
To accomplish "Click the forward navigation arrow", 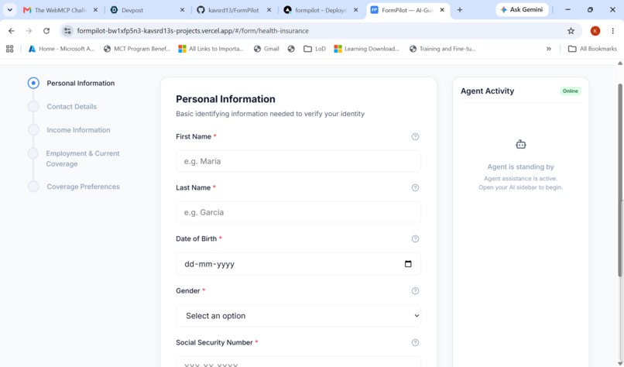I will coord(29,31).
